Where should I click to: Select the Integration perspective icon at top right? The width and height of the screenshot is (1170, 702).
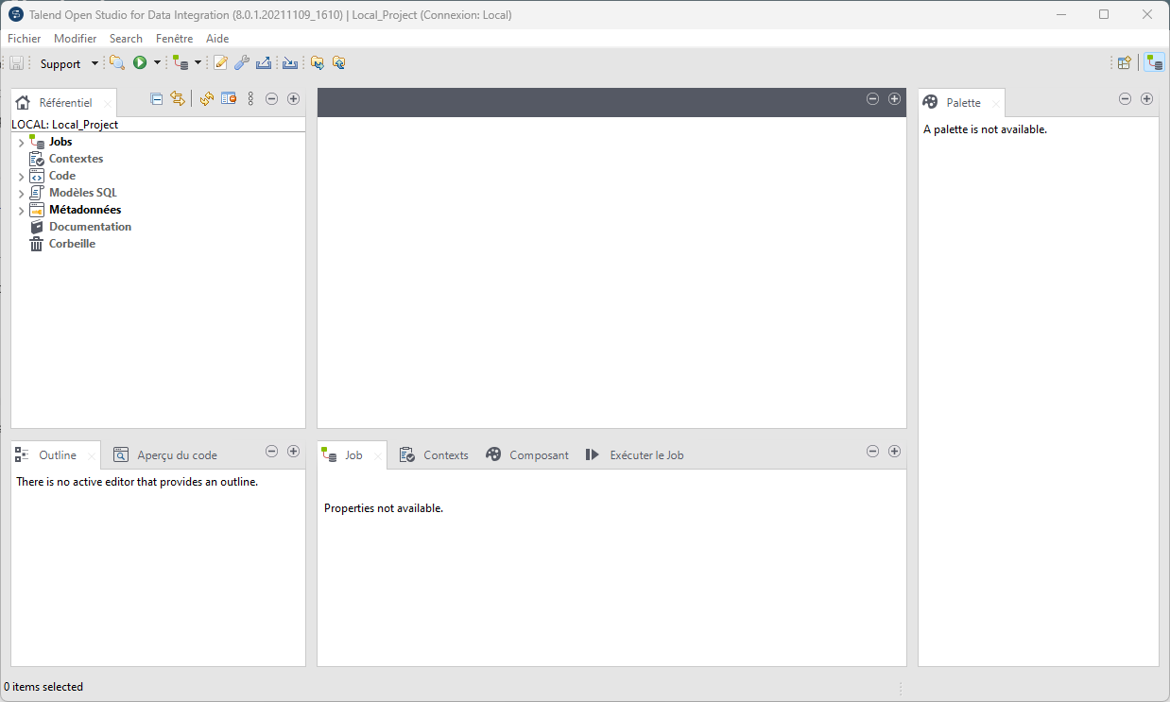tap(1154, 63)
